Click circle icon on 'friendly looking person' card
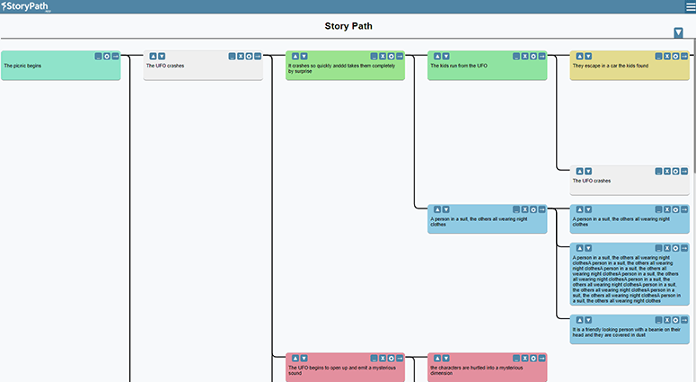The height and width of the screenshot is (382, 696). coord(675,320)
